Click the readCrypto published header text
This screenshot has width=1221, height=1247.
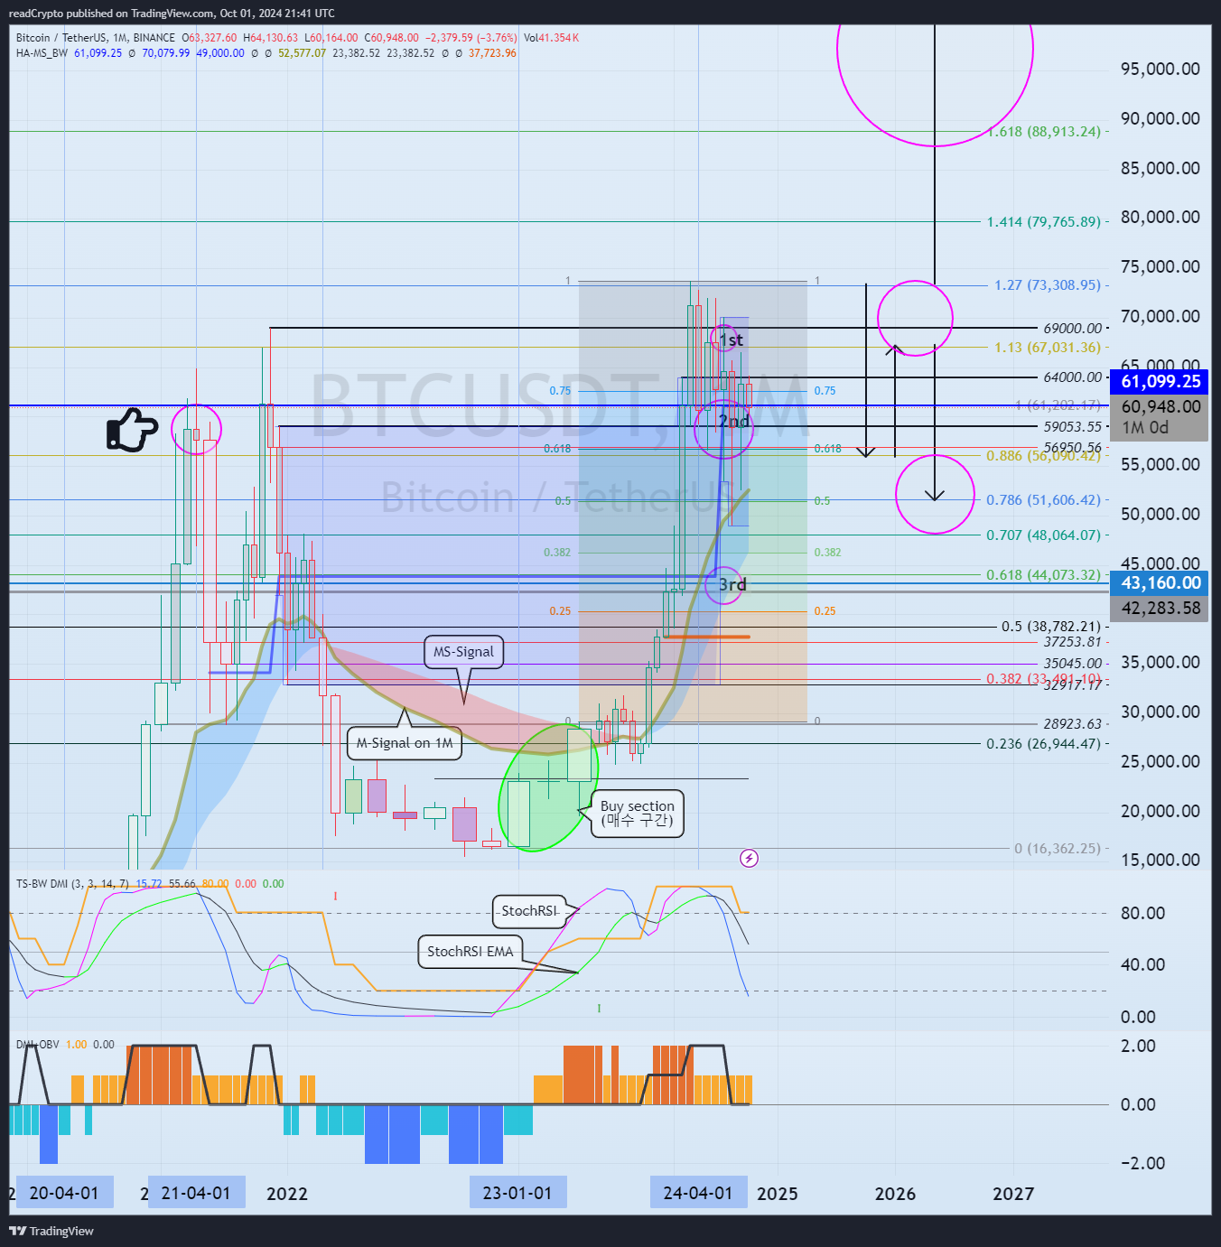tap(172, 14)
